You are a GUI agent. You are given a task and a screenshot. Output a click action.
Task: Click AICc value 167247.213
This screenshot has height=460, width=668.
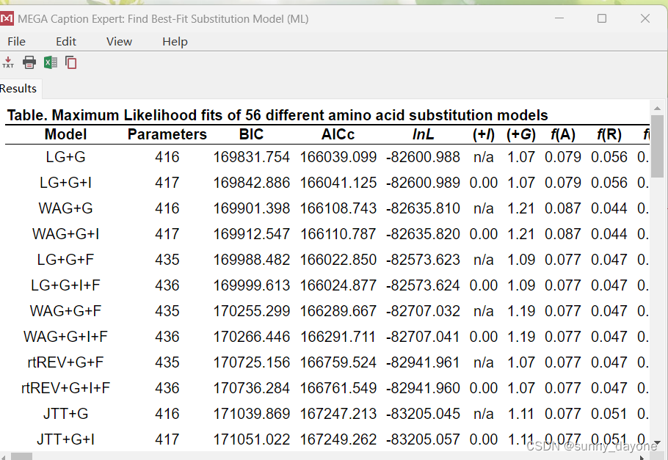(x=338, y=414)
